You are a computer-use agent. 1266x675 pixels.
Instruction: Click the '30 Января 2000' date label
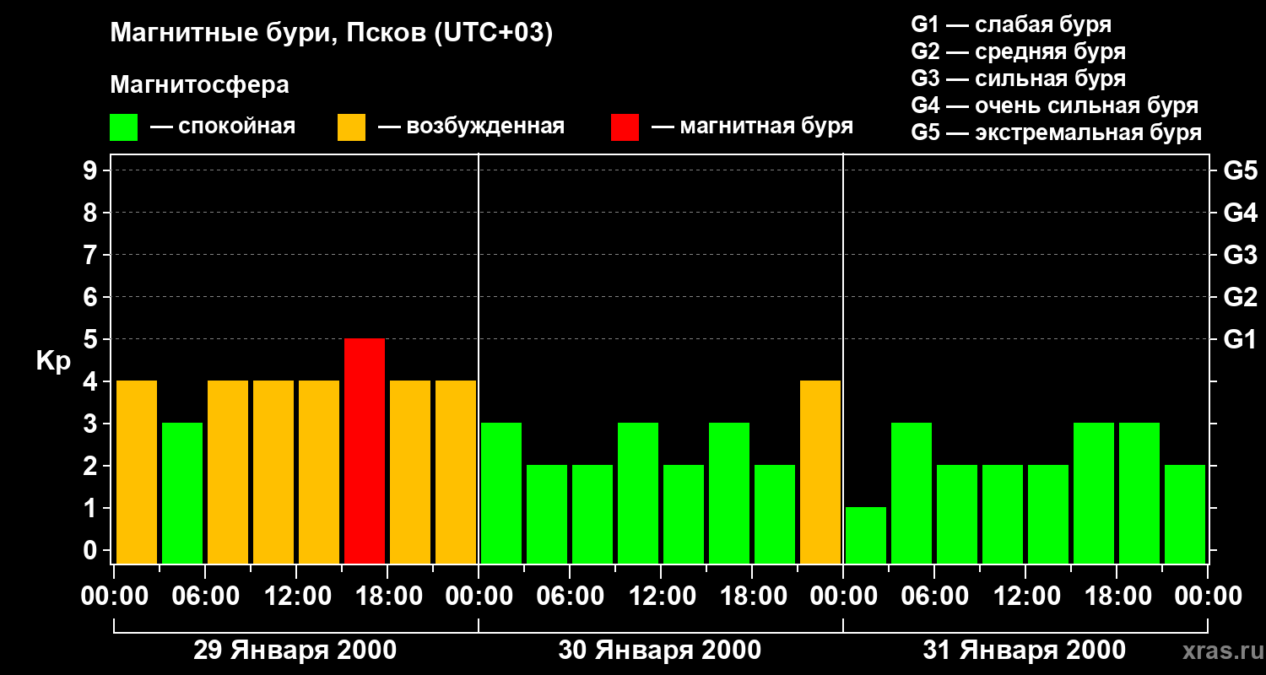tap(660, 651)
